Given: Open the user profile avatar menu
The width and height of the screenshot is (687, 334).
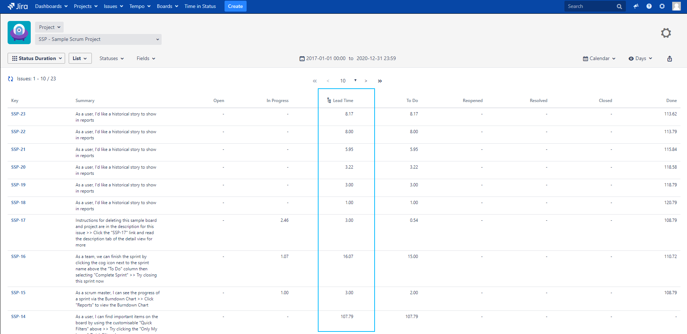Looking at the screenshot, I should pos(676,6).
